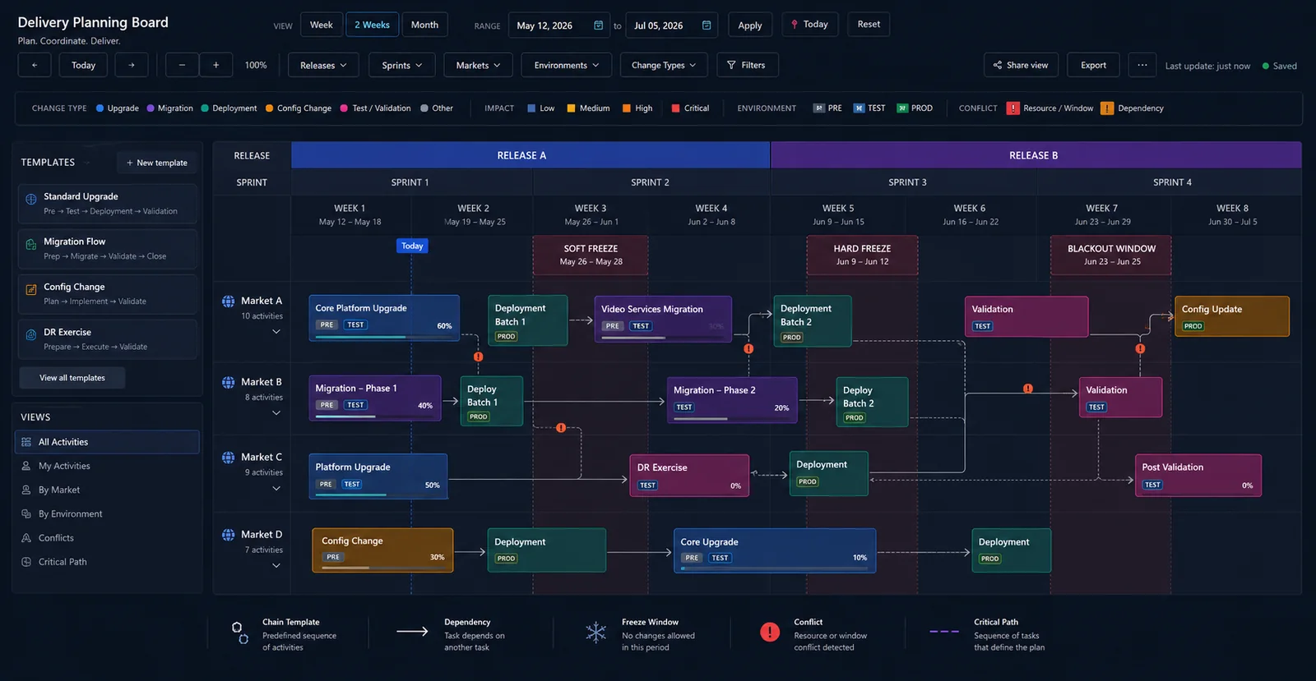Go back with the previous period arrow
The image size is (1316, 681).
tap(35, 65)
